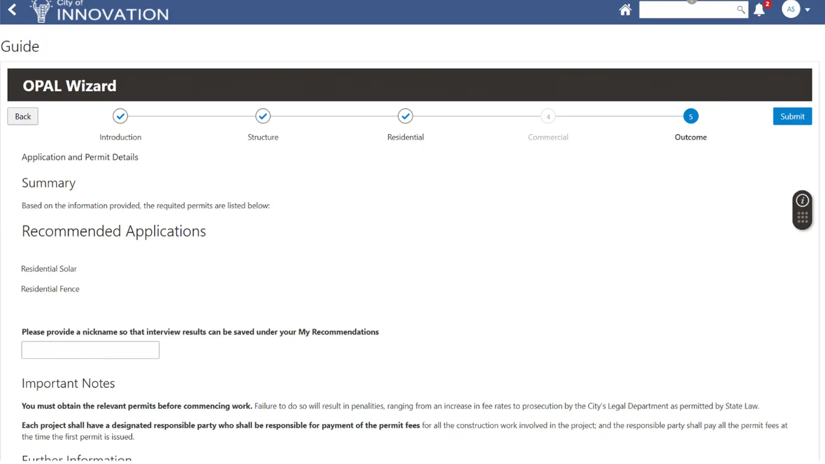This screenshot has height=464, width=825.
Task: Go to the Residential step checkmark
Action: pyautogui.click(x=405, y=116)
